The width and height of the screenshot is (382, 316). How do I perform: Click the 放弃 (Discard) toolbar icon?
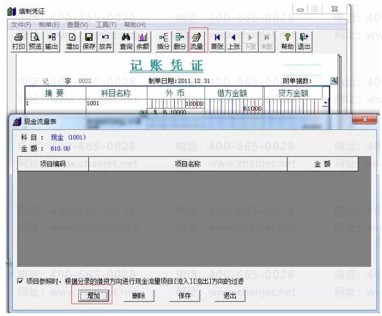coord(105,41)
